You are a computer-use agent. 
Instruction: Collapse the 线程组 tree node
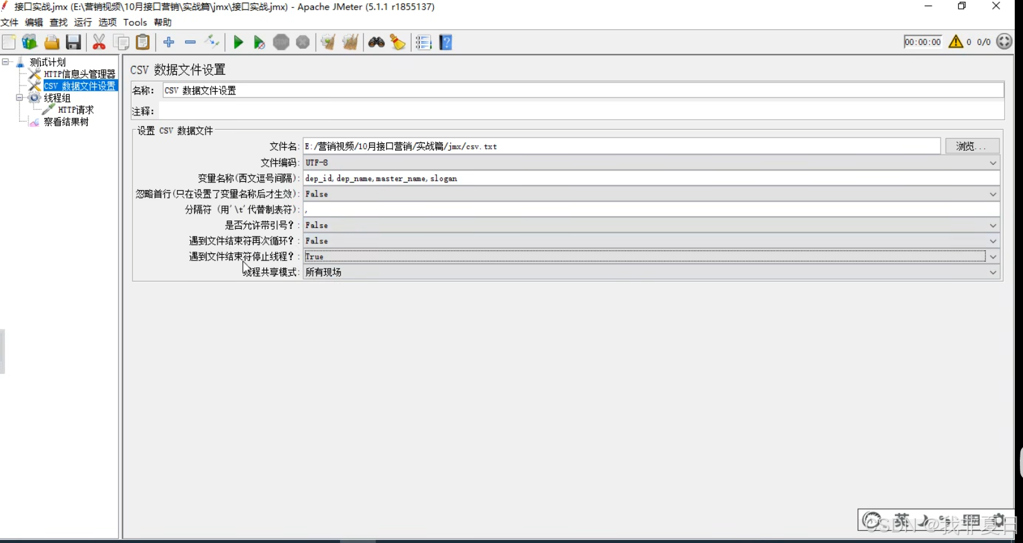(x=20, y=98)
